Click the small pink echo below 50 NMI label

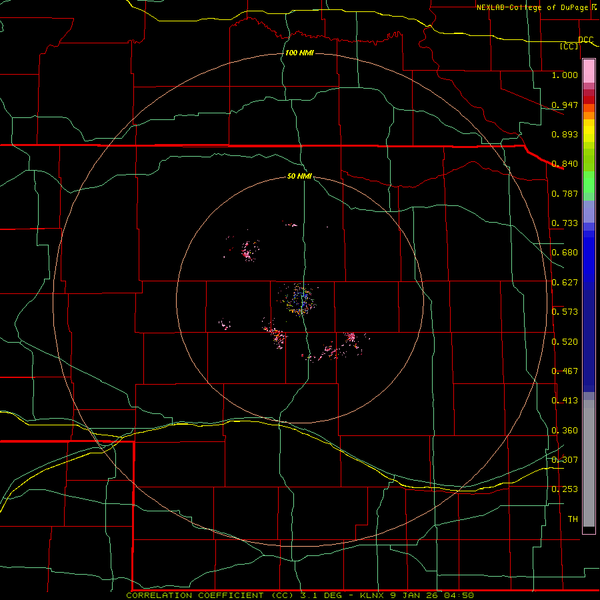[291, 225]
